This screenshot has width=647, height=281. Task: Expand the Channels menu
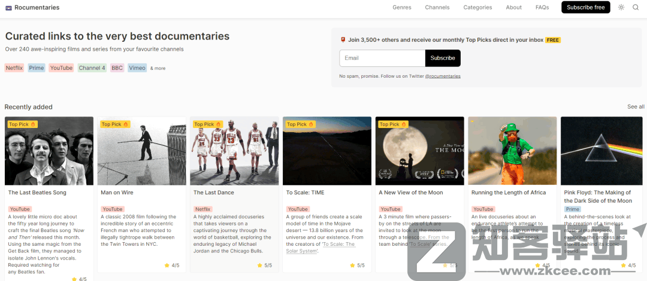[x=437, y=7]
